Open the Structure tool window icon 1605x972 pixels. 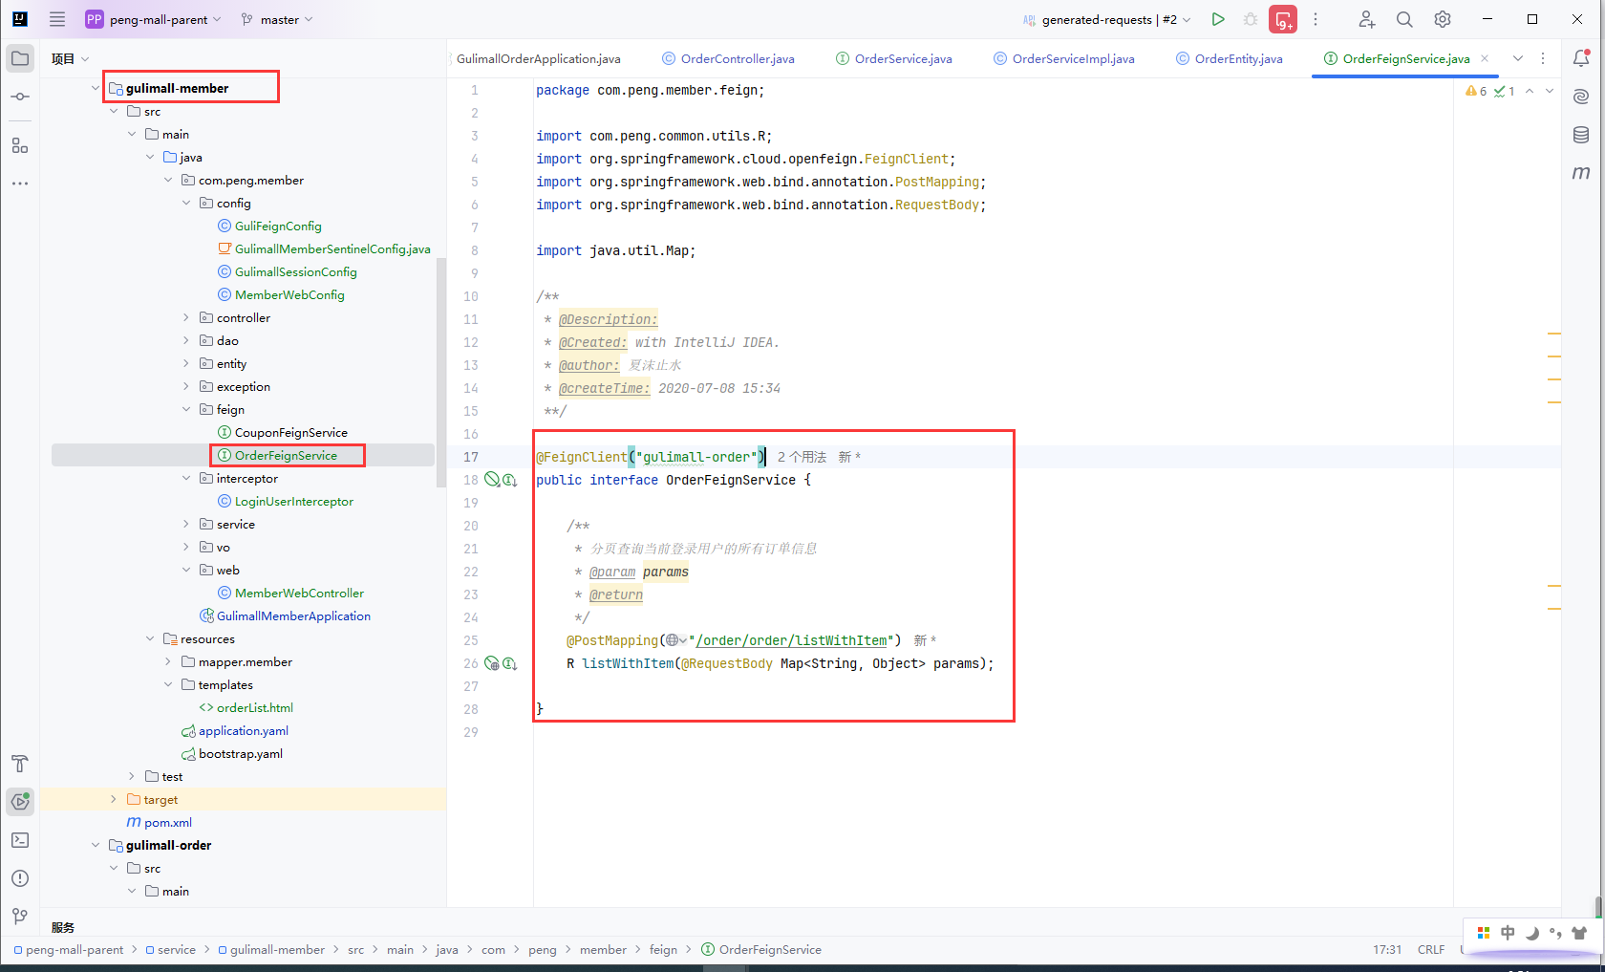tap(20, 145)
